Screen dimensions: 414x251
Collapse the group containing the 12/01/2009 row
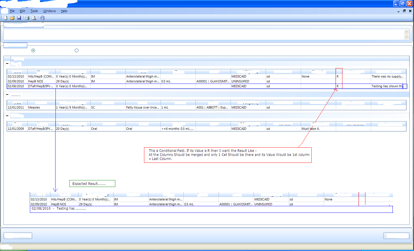[x=7, y=116]
